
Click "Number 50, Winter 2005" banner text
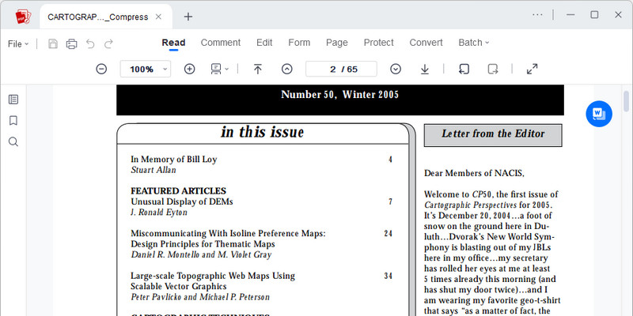coord(340,95)
